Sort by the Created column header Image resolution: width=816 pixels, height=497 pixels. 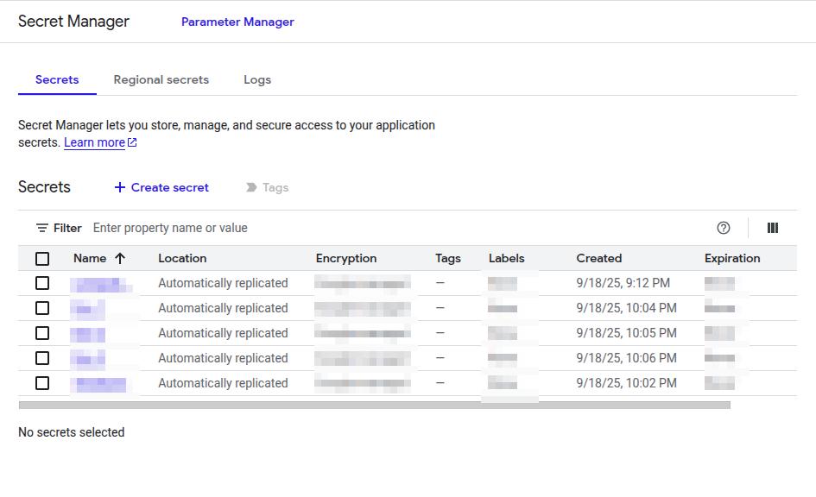click(x=598, y=258)
